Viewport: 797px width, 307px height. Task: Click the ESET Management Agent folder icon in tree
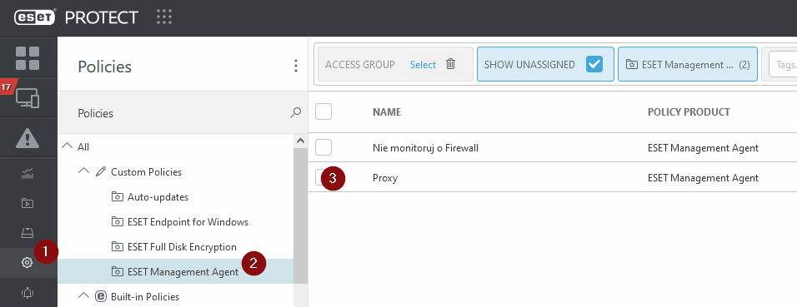pos(117,271)
